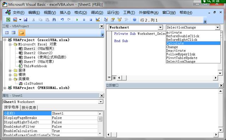
Task: Select Calculate event from list
Action: click(193, 43)
